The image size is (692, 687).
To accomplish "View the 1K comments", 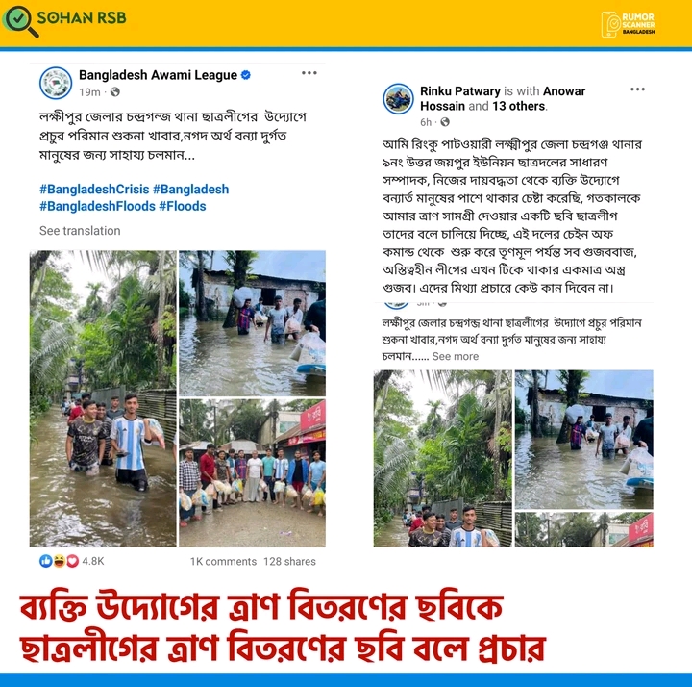I will click(x=223, y=562).
